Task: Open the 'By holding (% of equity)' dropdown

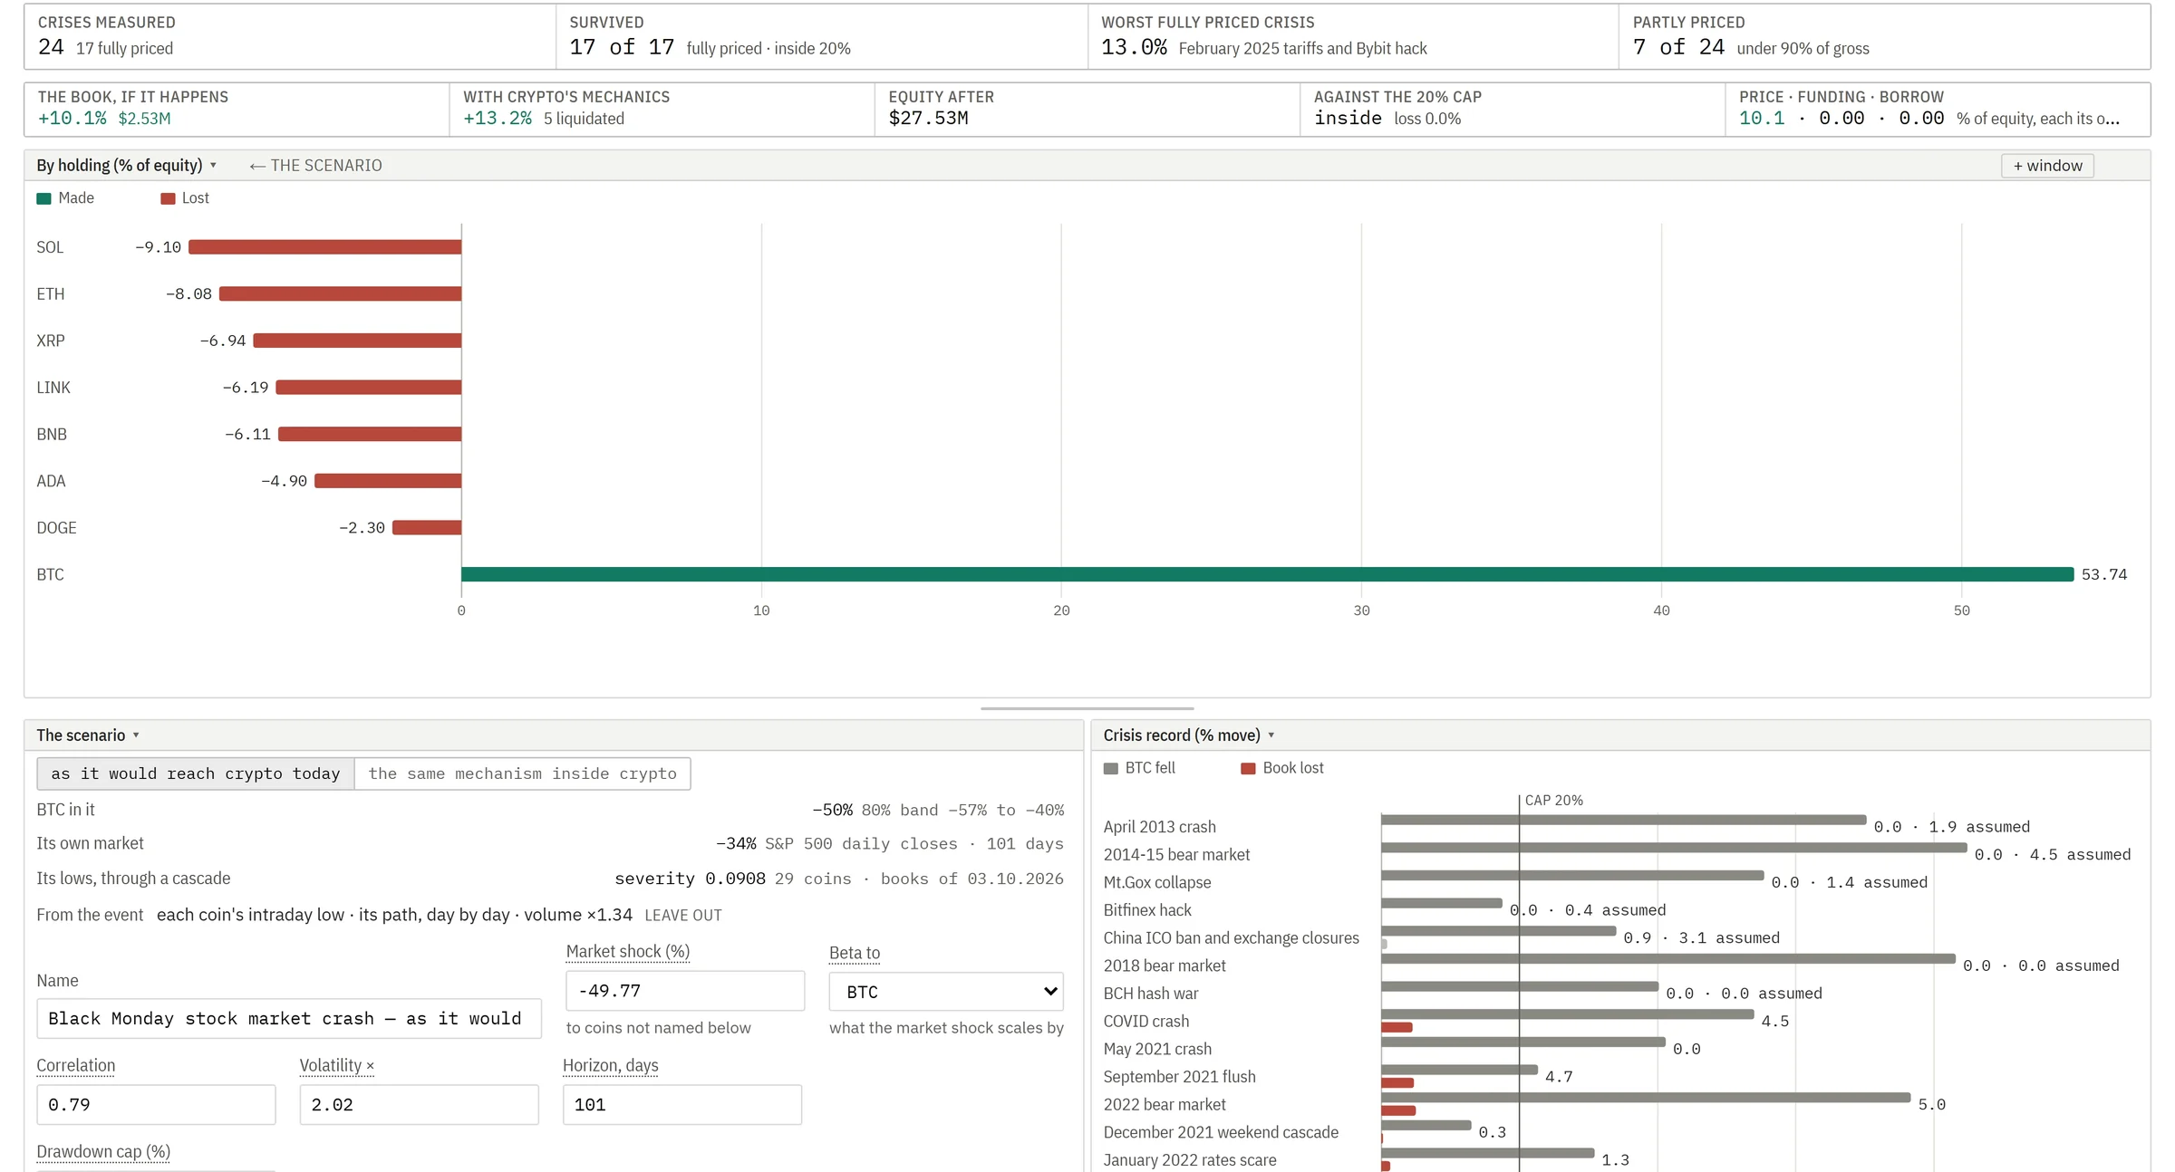Action: tap(126, 165)
